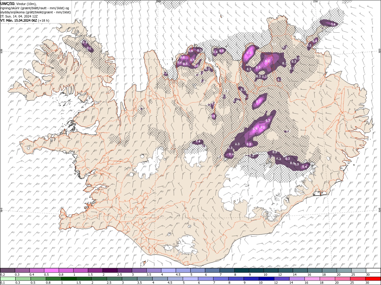Pick the light lavender 4–4.5 swatch in upper legend

tap(168, 270)
